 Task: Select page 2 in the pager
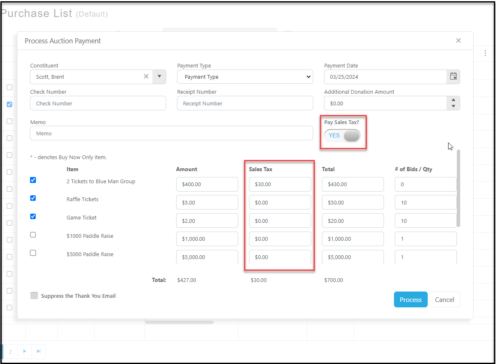tap(10, 352)
